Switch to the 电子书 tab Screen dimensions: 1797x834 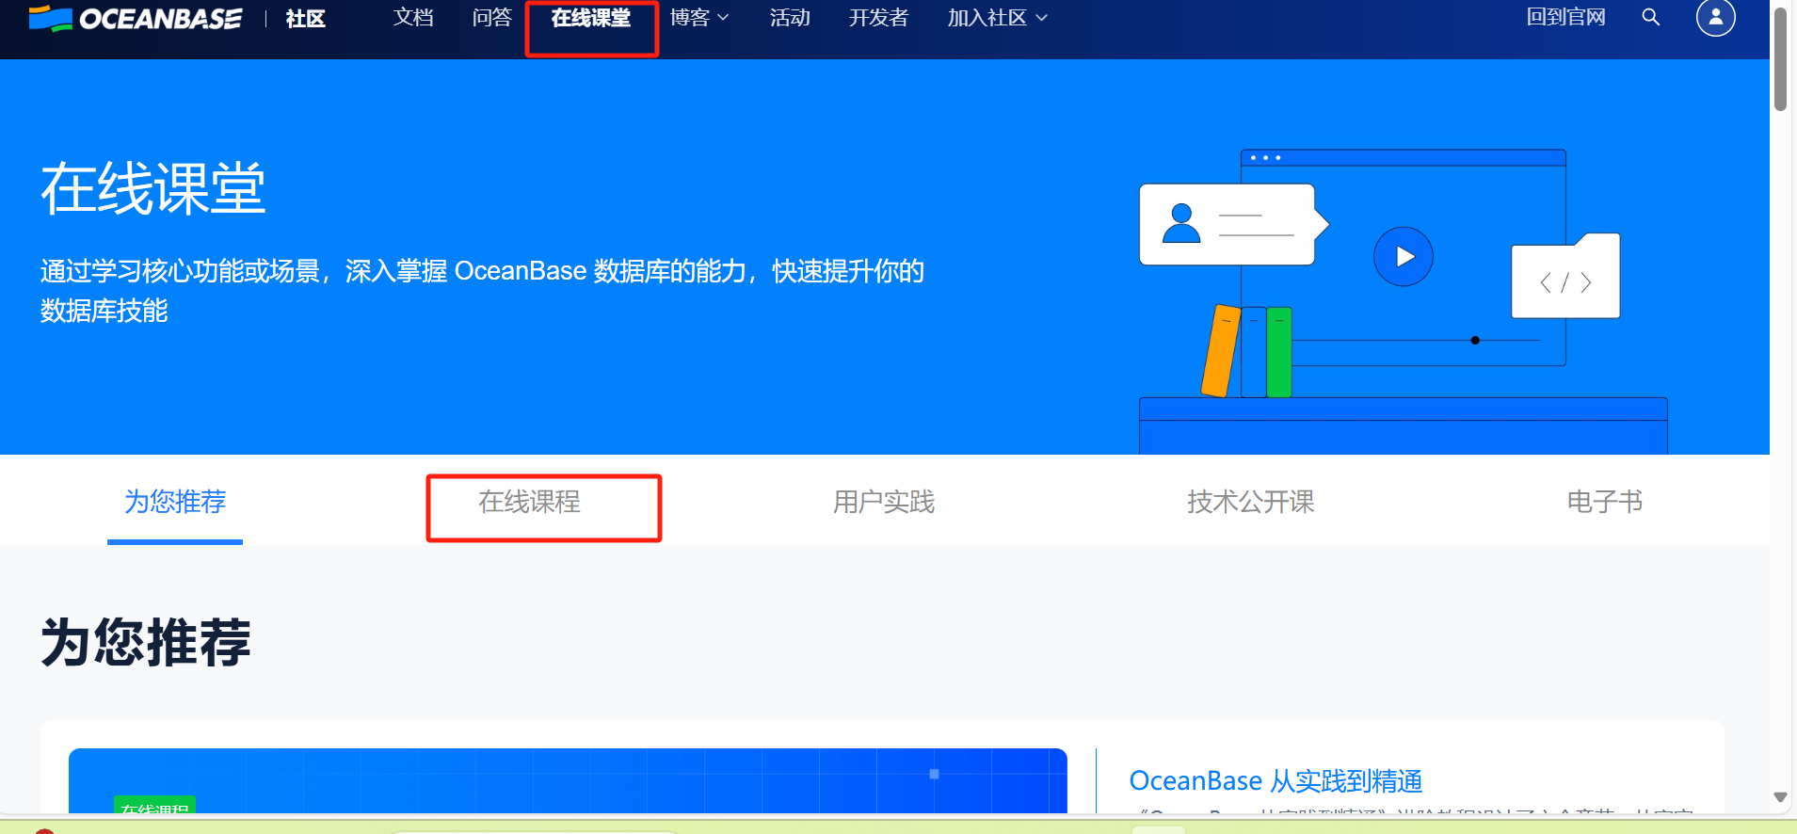click(x=1604, y=502)
